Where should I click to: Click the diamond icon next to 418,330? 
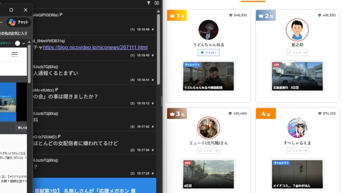(319, 15)
